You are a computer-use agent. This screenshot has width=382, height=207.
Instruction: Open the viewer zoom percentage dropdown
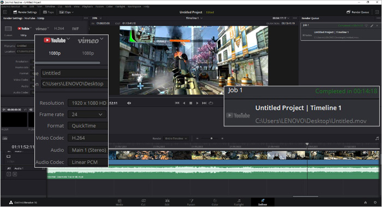[x=97, y=18]
